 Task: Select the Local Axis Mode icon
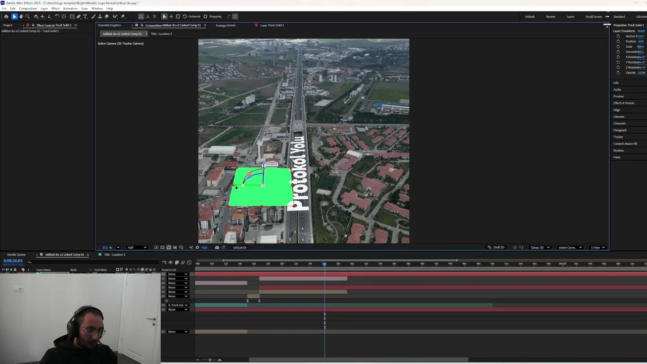click(141, 16)
